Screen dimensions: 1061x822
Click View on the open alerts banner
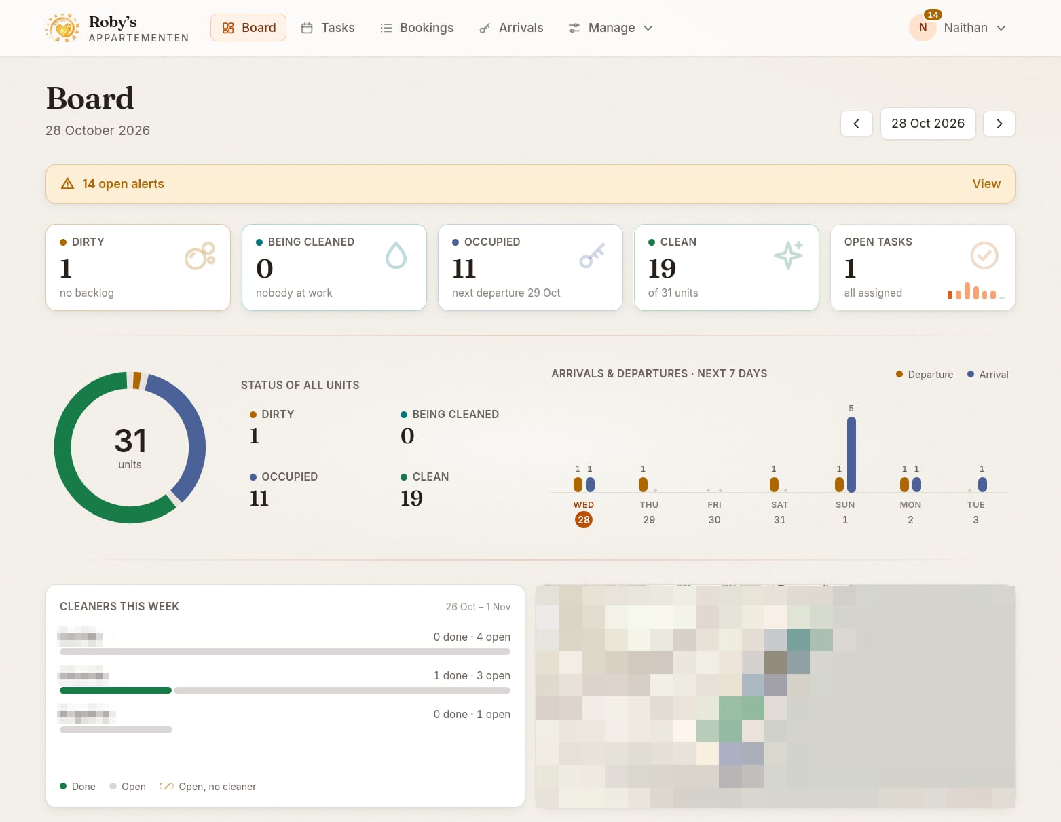coord(986,184)
